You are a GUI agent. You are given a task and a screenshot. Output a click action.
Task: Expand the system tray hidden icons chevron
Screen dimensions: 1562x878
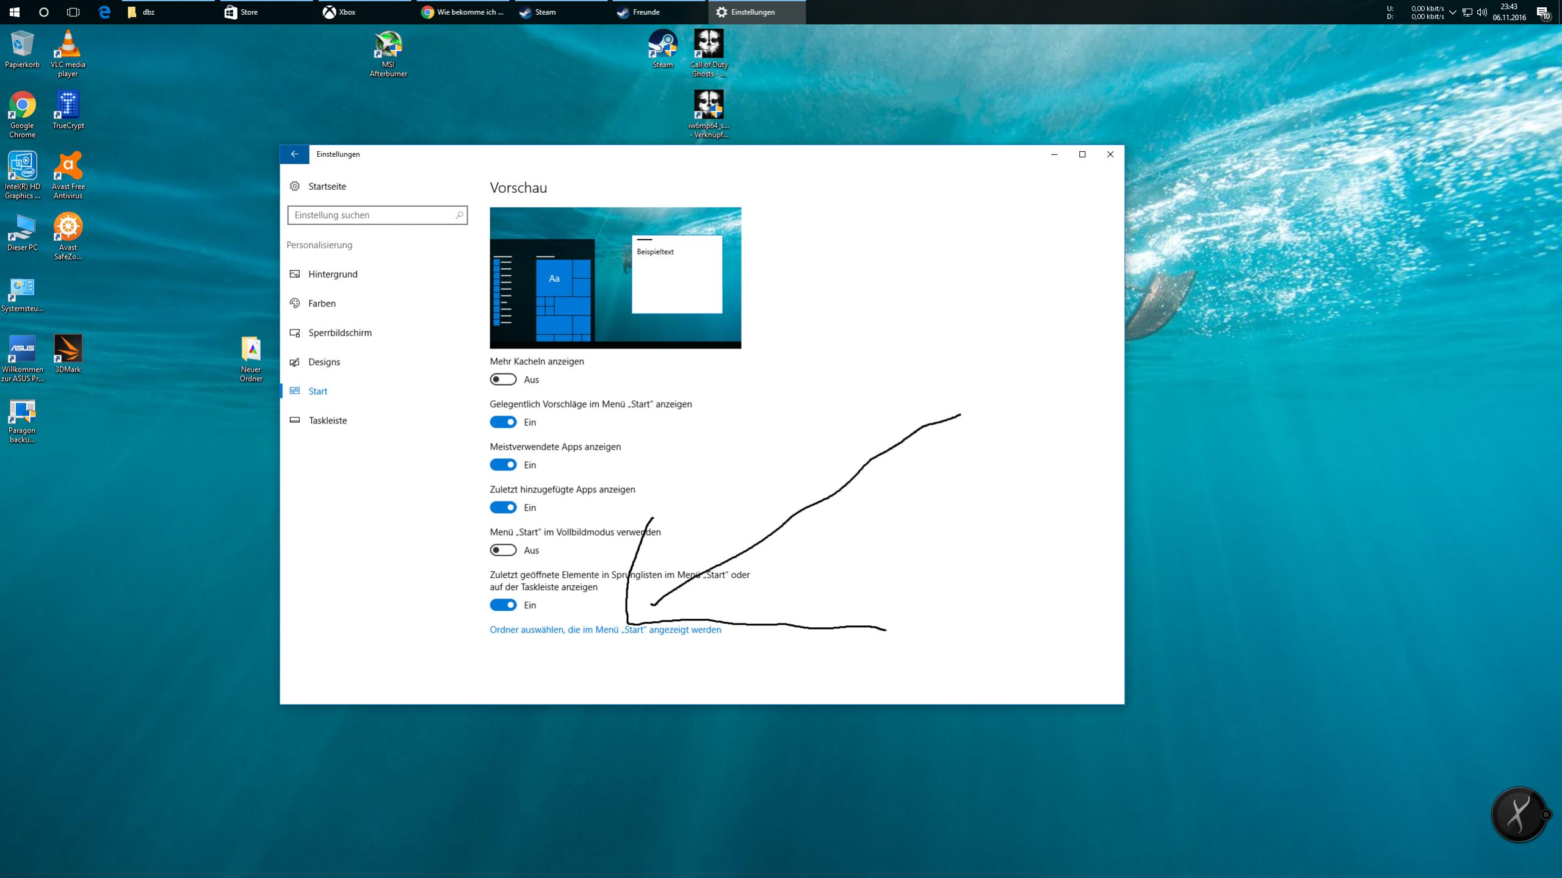[x=1452, y=12]
